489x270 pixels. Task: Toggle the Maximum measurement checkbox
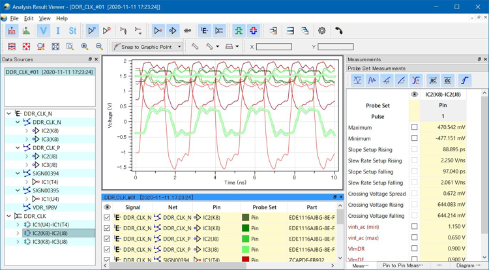[x=414, y=128]
